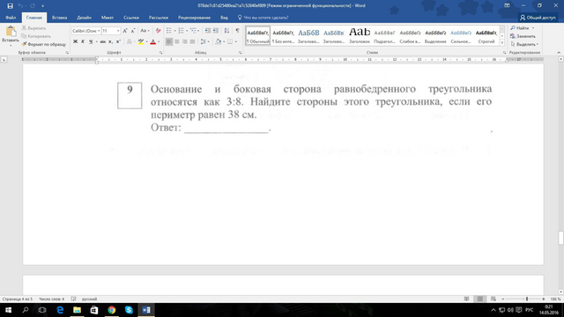This screenshot has width=564, height=317.
Task: Click the Найти (Find) button
Action: coord(522,28)
